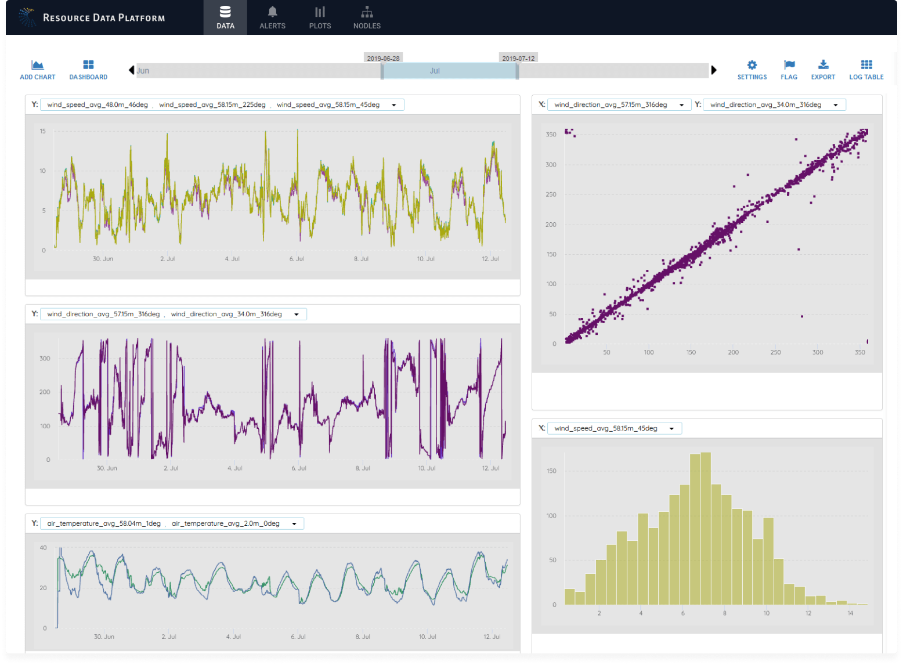Image resolution: width=903 pixels, height=665 pixels.
Task: Click the wind direction scatter plot
Action: pos(707,244)
